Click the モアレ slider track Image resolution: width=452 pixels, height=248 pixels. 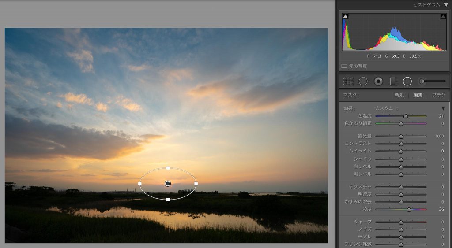coord(401,237)
